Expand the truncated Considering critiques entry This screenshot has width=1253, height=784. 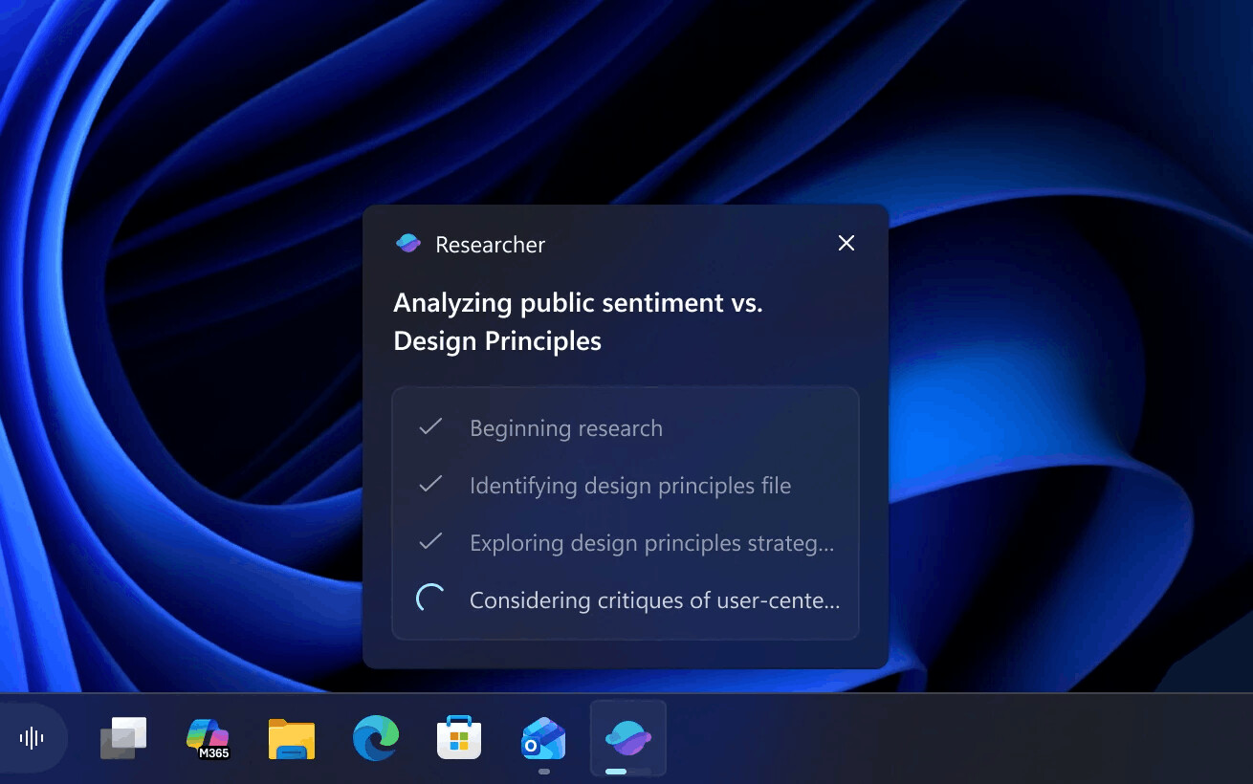click(x=654, y=599)
